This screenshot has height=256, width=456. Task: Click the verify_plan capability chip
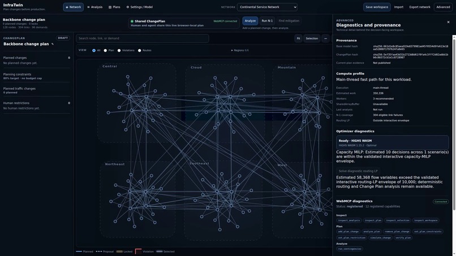[403, 238]
